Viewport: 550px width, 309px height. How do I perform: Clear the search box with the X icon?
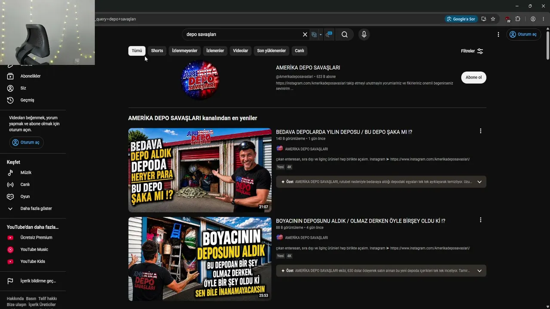[305, 34]
